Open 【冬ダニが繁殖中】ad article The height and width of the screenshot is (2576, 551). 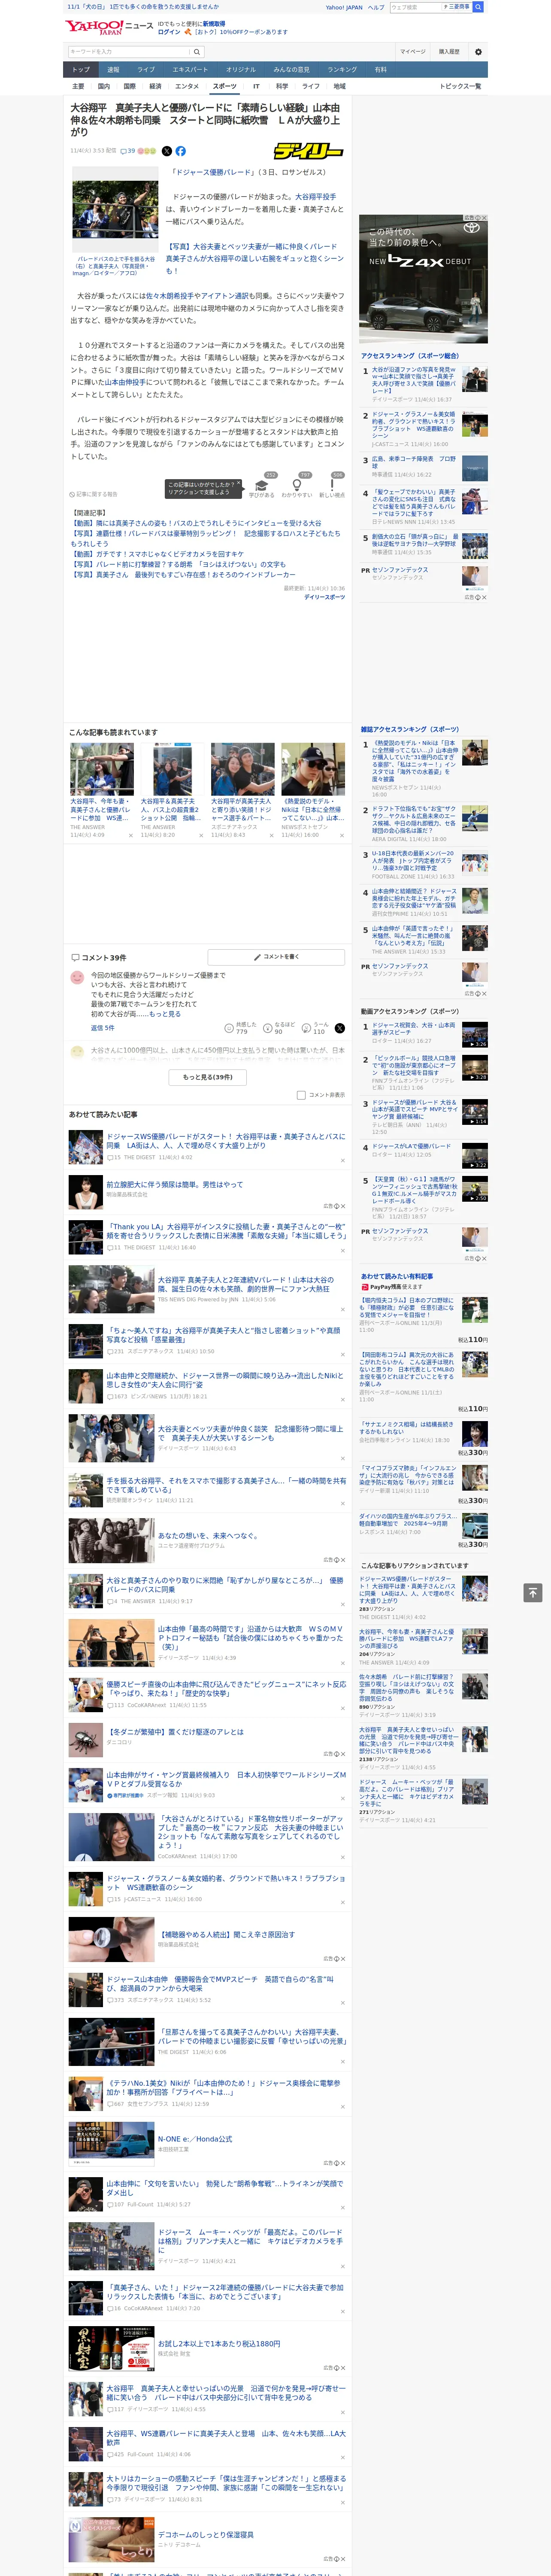(x=175, y=1731)
